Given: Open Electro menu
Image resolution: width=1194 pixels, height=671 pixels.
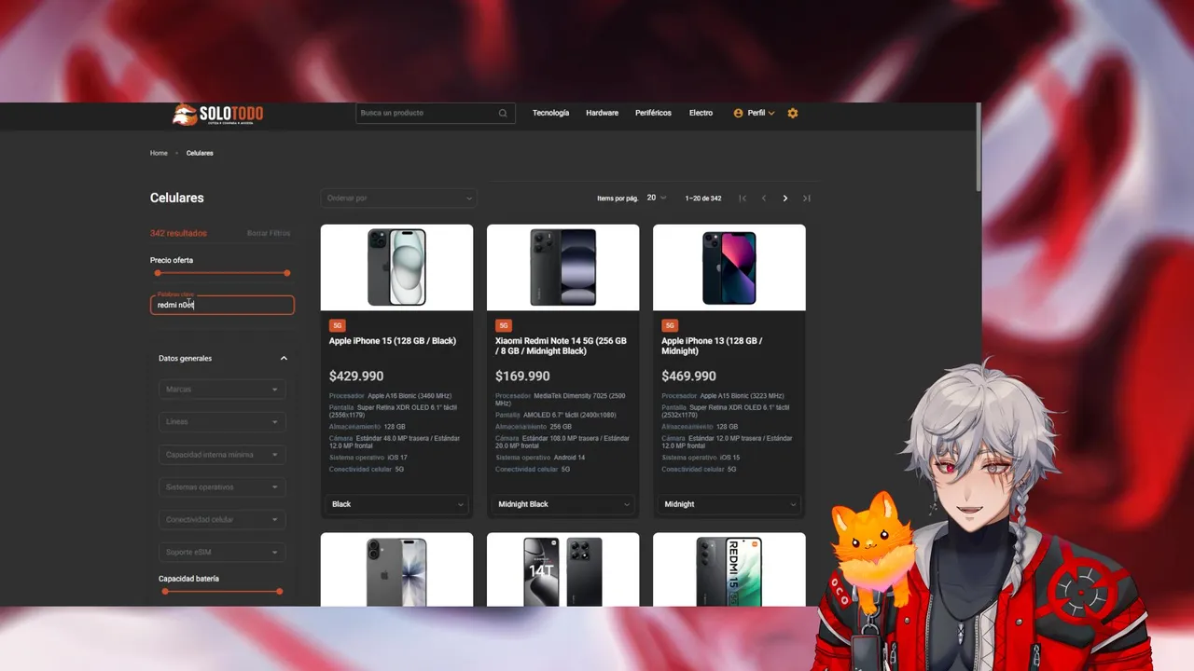Looking at the screenshot, I should tap(701, 113).
